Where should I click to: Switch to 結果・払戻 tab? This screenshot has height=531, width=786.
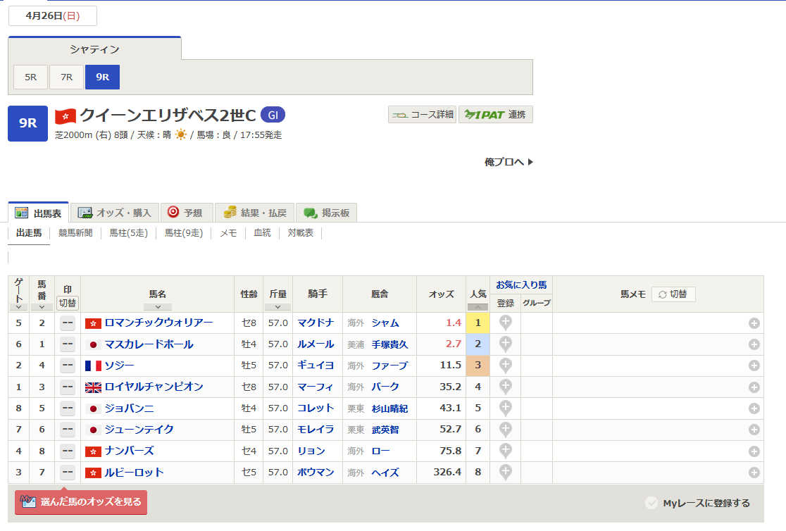255,213
